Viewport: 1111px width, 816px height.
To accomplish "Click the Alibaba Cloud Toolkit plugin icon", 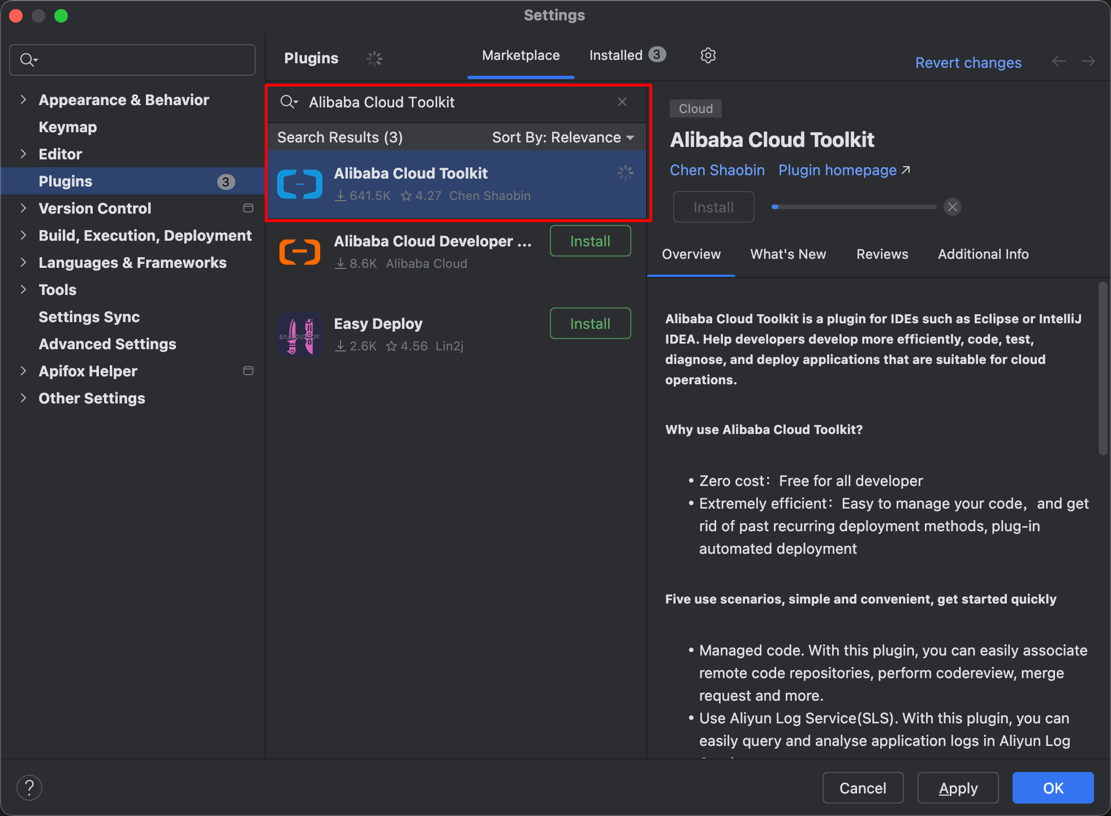I will (300, 184).
